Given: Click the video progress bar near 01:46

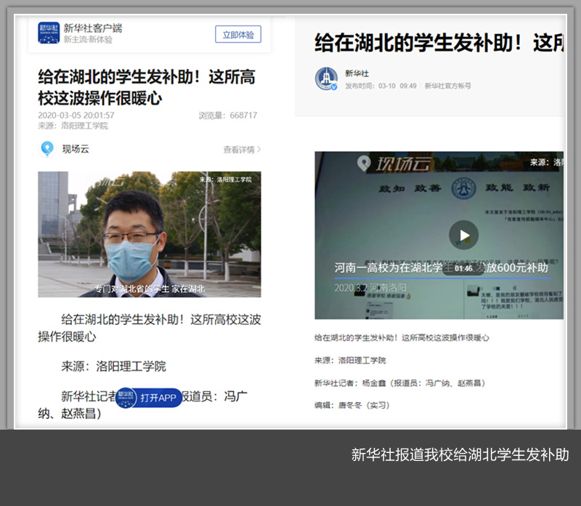Looking at the screenshot, I should (436, 277).
